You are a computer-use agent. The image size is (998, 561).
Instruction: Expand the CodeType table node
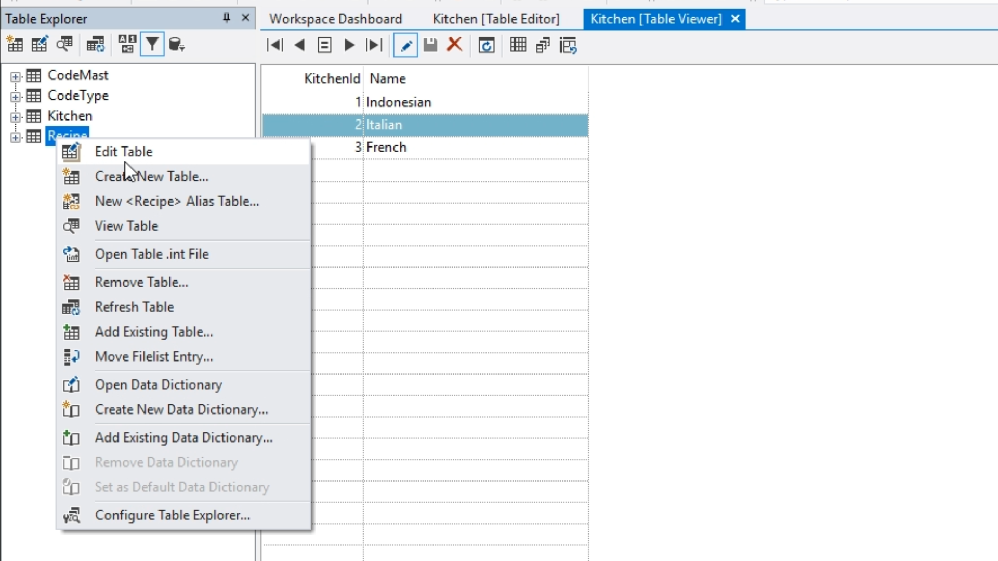tap(16, 97)
